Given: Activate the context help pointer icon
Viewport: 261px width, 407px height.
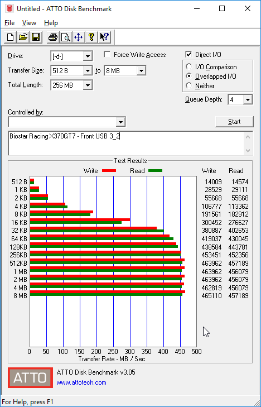Looking at the screenshot, I should 104,37.
